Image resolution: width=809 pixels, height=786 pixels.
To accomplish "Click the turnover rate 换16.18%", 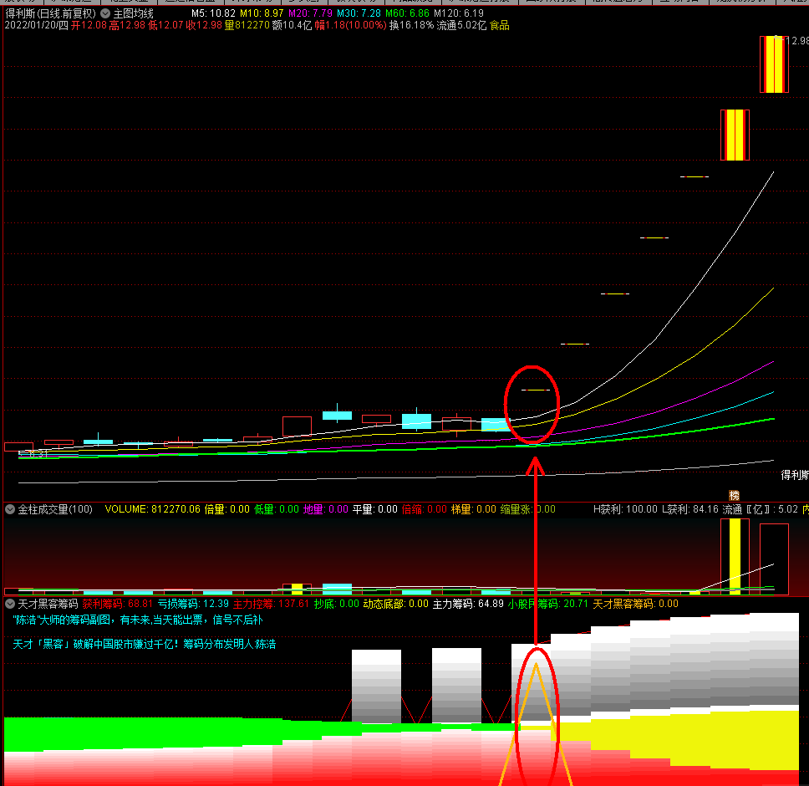I will pyautogui.click(x=411, y=25).
